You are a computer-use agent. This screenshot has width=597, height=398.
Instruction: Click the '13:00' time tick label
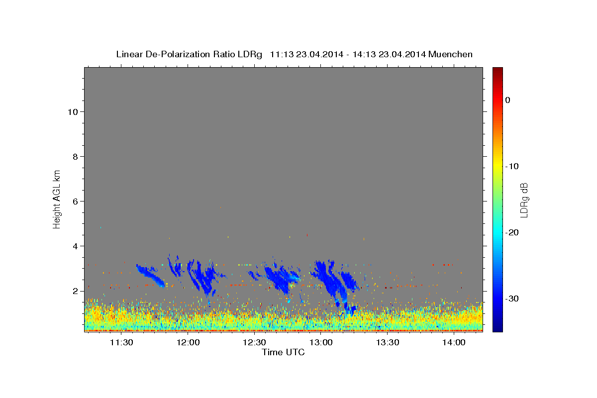tap(321, 342)
